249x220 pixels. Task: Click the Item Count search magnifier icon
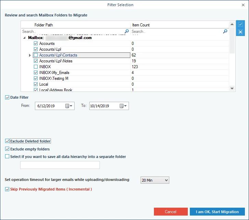[x=225, y=31]
